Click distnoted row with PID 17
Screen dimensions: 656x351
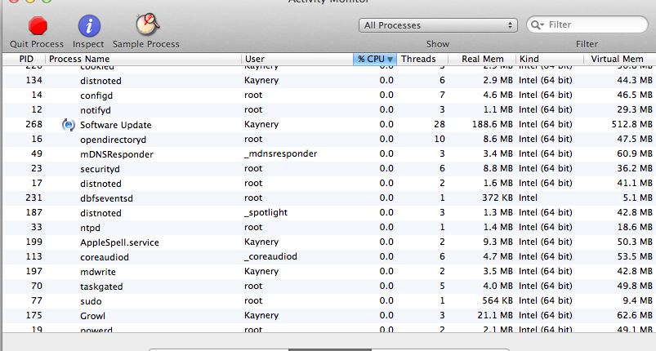[329, 184]
